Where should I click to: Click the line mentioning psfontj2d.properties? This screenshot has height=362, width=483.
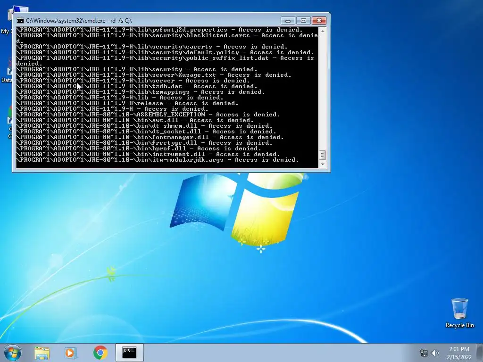(159, 30)
